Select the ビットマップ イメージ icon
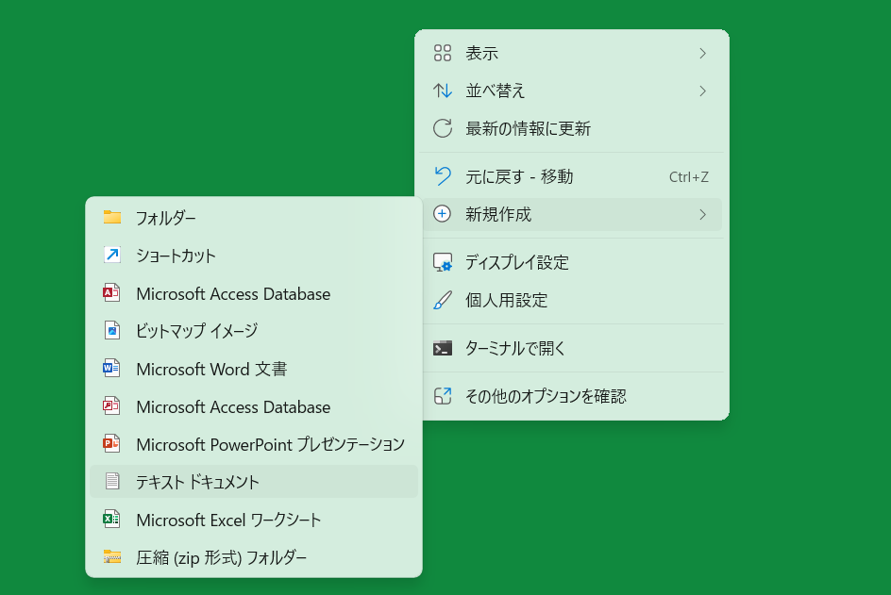Screen dimensions: 891x595 (x=112, y=331)
